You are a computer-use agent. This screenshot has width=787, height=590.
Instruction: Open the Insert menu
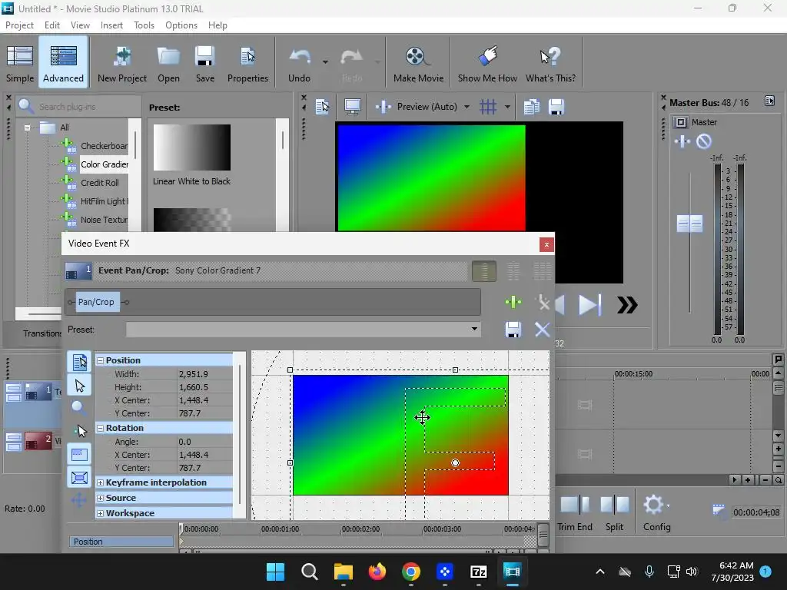[111, 25]
